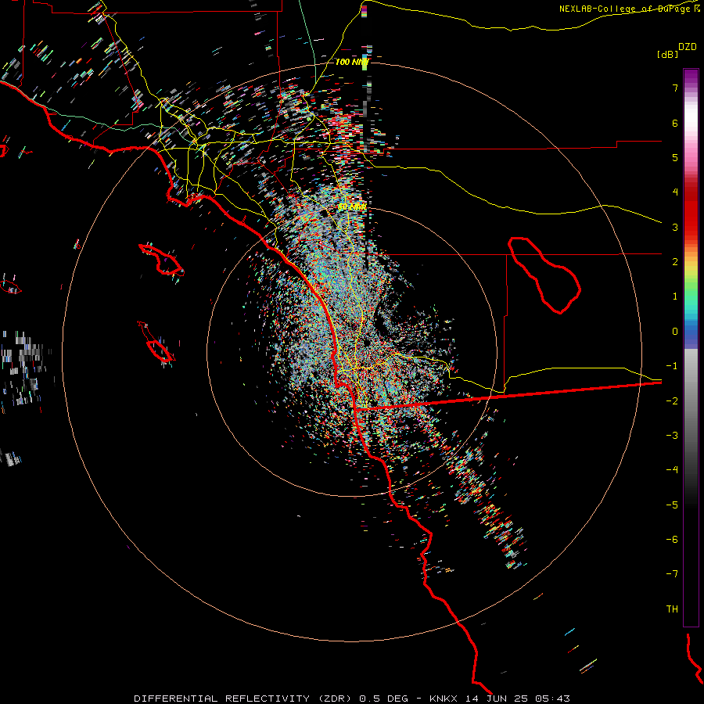The height and width of the screenshot is (704, 704).
Task: Click the KNKX radar site identifier
Action: [x=445, y=699]
